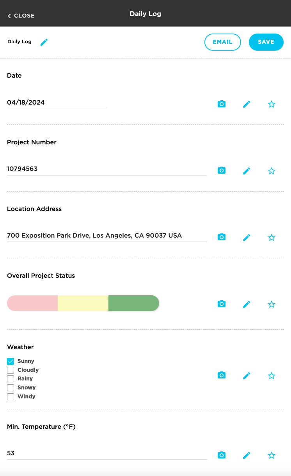Star the Date field as favorite
Image resolution: width=291 pixels, height=476 pixels.
coord(271,104)
